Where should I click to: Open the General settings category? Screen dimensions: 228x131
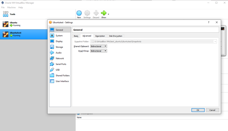(x=60, y=30)
